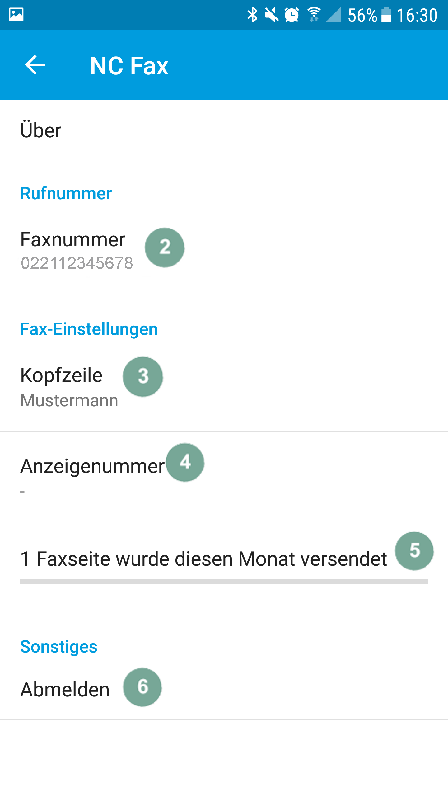Tap Abmelden to log out

tap(65, 689)
